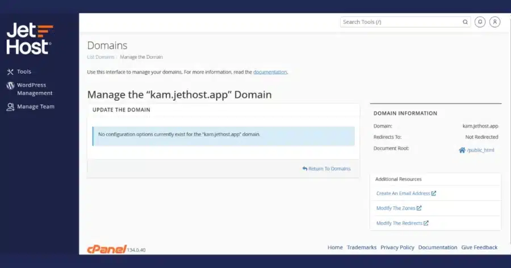Open the notifications bell

(x=480, y=22)
